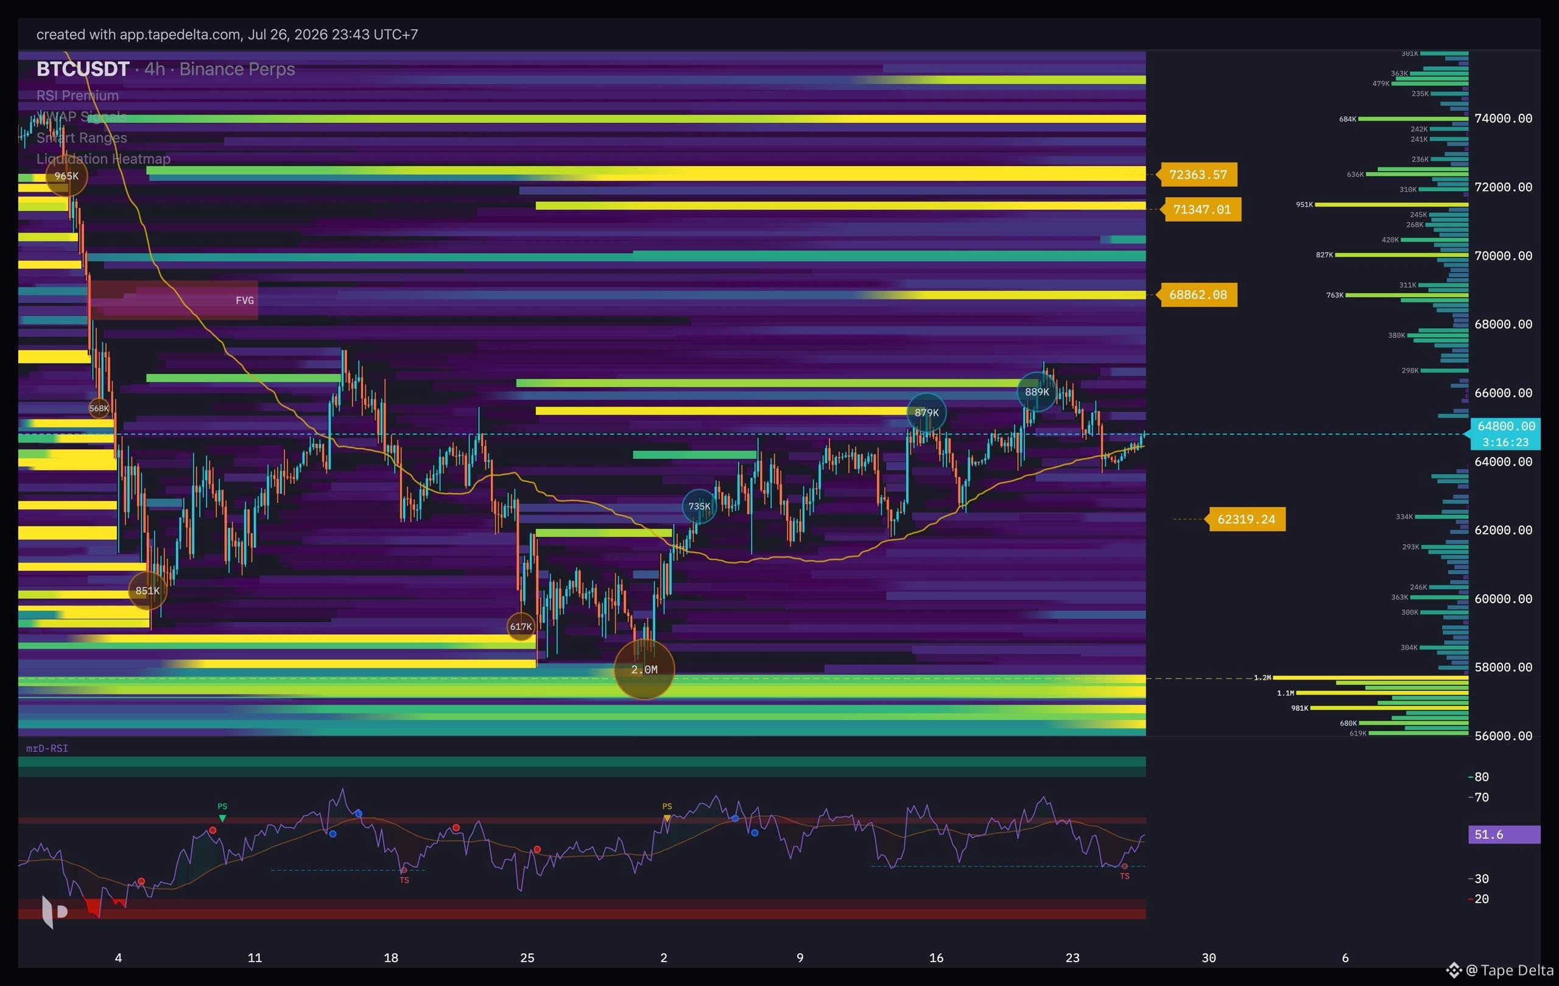
Task: Click 66000.00 on the price axis
Action: tap(1504, 393)
